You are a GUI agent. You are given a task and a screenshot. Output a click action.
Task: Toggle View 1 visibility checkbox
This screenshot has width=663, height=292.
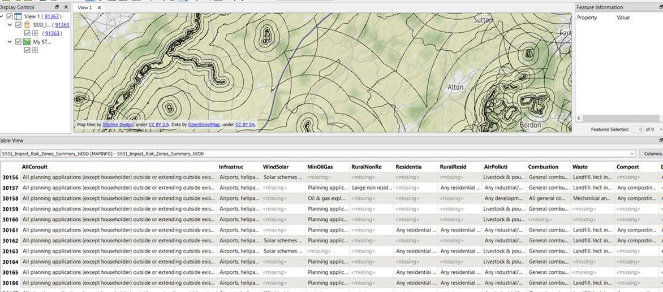(x=10, y=16)
